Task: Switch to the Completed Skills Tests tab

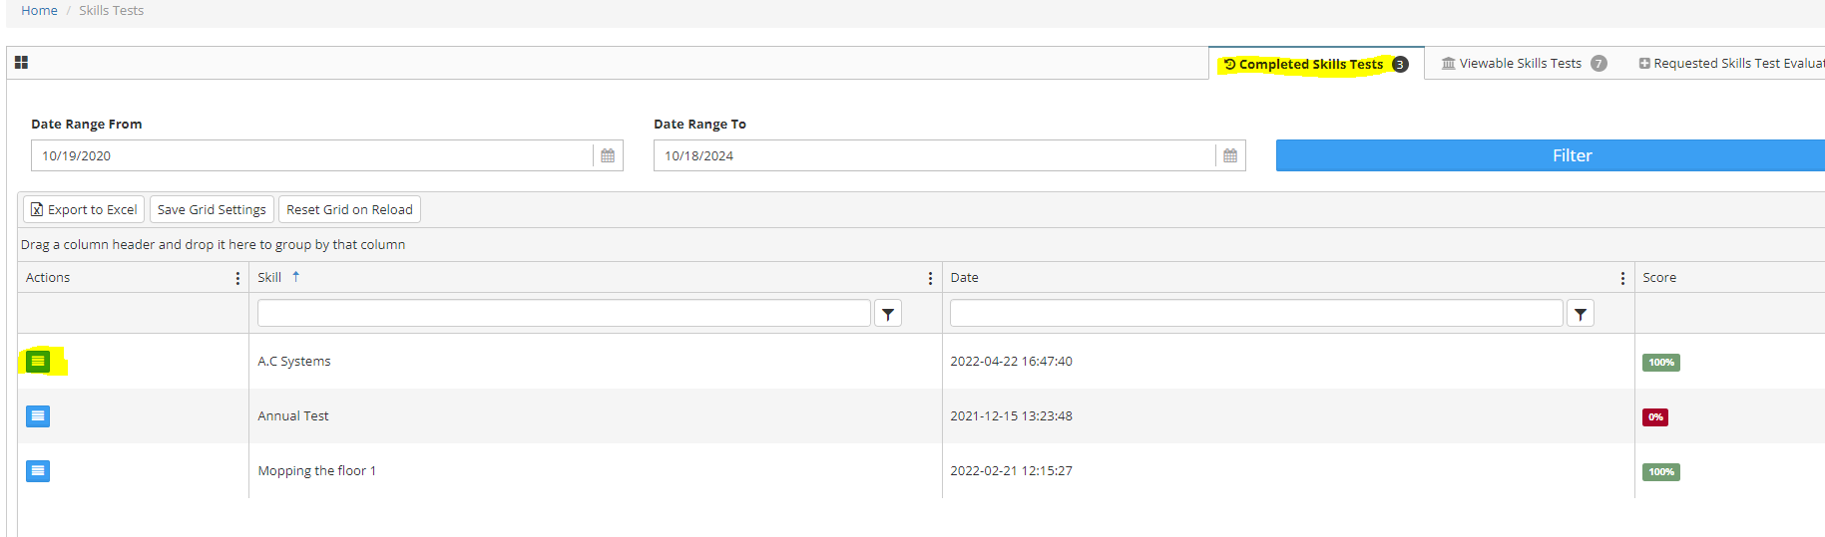Action: pyautogui.click(x=1314, y=64)
